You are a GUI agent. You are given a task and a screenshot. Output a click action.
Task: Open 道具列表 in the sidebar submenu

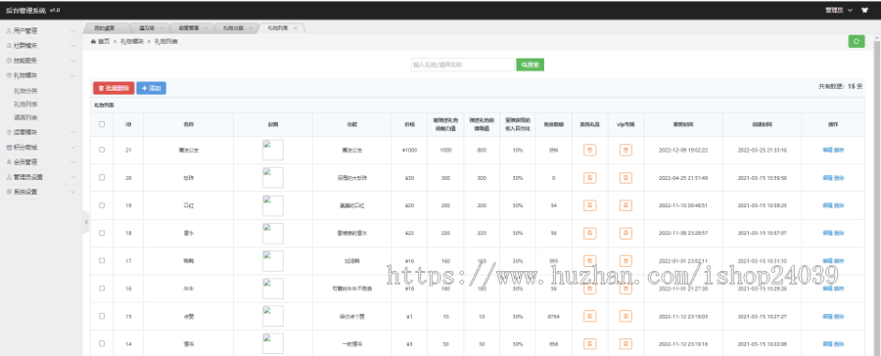click(25, 118)
